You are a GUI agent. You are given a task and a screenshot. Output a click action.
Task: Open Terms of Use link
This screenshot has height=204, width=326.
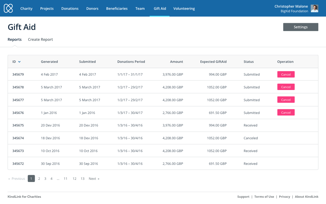coord(264,197)
